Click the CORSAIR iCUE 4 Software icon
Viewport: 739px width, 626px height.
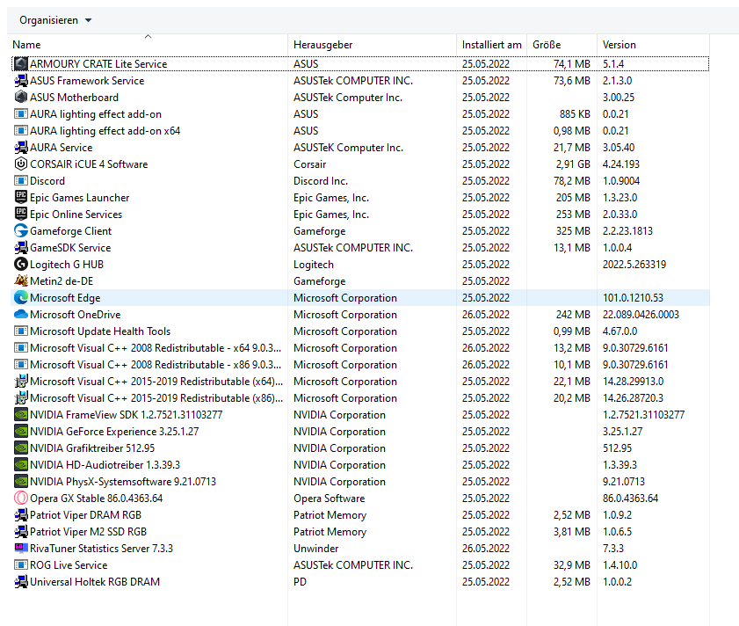tap(21, 164)
